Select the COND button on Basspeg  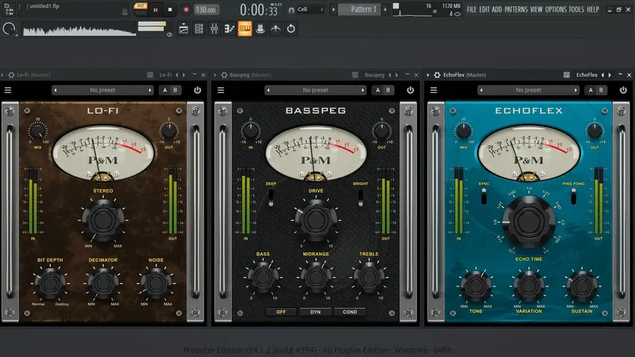[350, 312]
